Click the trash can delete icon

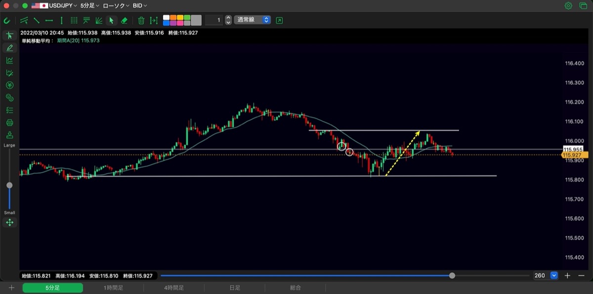(141, 21)
